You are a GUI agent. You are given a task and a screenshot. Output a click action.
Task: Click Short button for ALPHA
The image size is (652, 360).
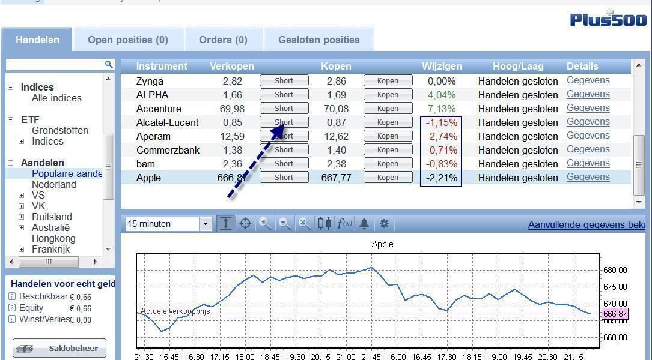(x=284, y=94)
